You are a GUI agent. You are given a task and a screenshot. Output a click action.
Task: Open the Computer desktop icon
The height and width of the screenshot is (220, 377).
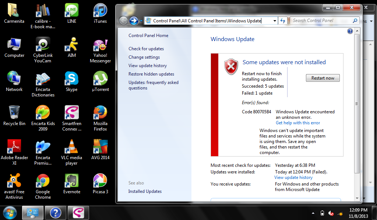pyautogui.click(x=14, y=48)
